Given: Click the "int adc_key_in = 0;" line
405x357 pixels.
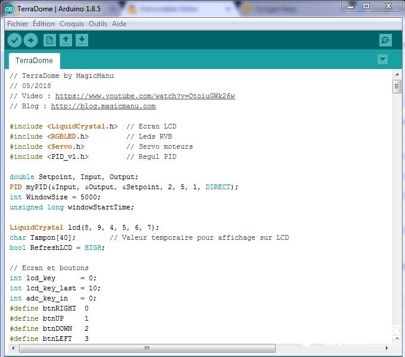Looking at the screenshot, I should pos(53,298).
